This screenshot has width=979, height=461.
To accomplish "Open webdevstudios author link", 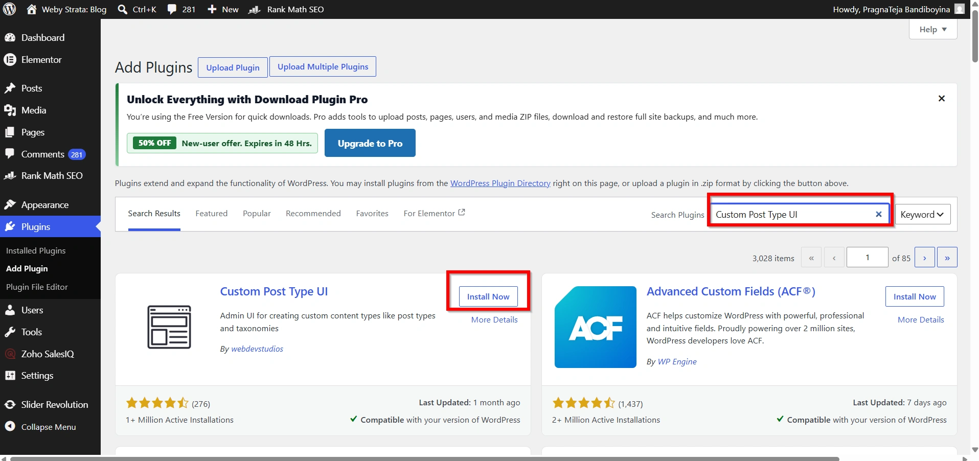I will pos(257,349).
